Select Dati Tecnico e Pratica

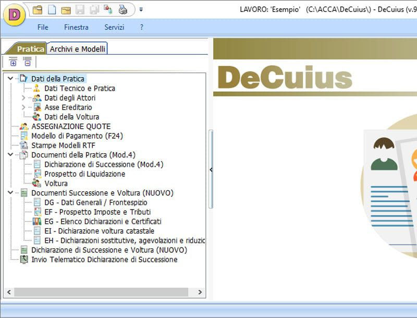coord(80,88)
